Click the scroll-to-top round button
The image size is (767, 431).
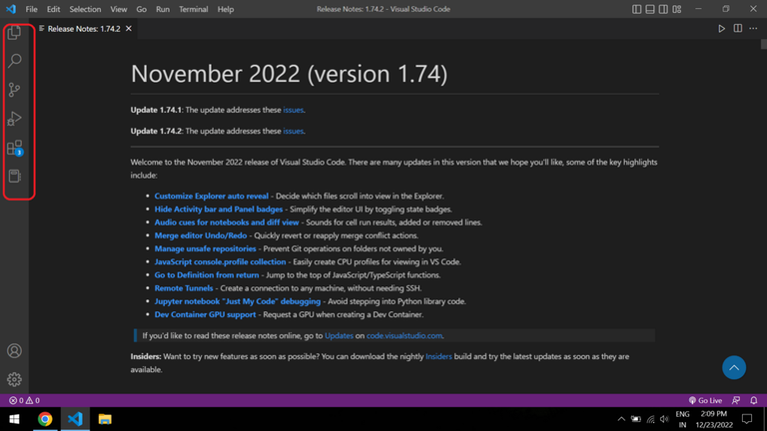pos(734,367)
